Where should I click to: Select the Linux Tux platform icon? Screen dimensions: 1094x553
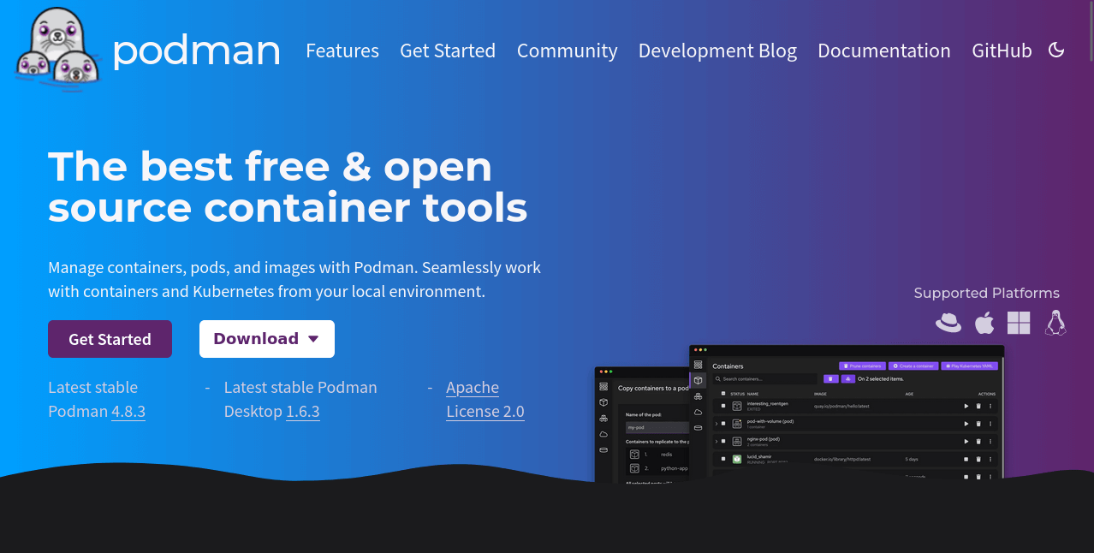1055,323
